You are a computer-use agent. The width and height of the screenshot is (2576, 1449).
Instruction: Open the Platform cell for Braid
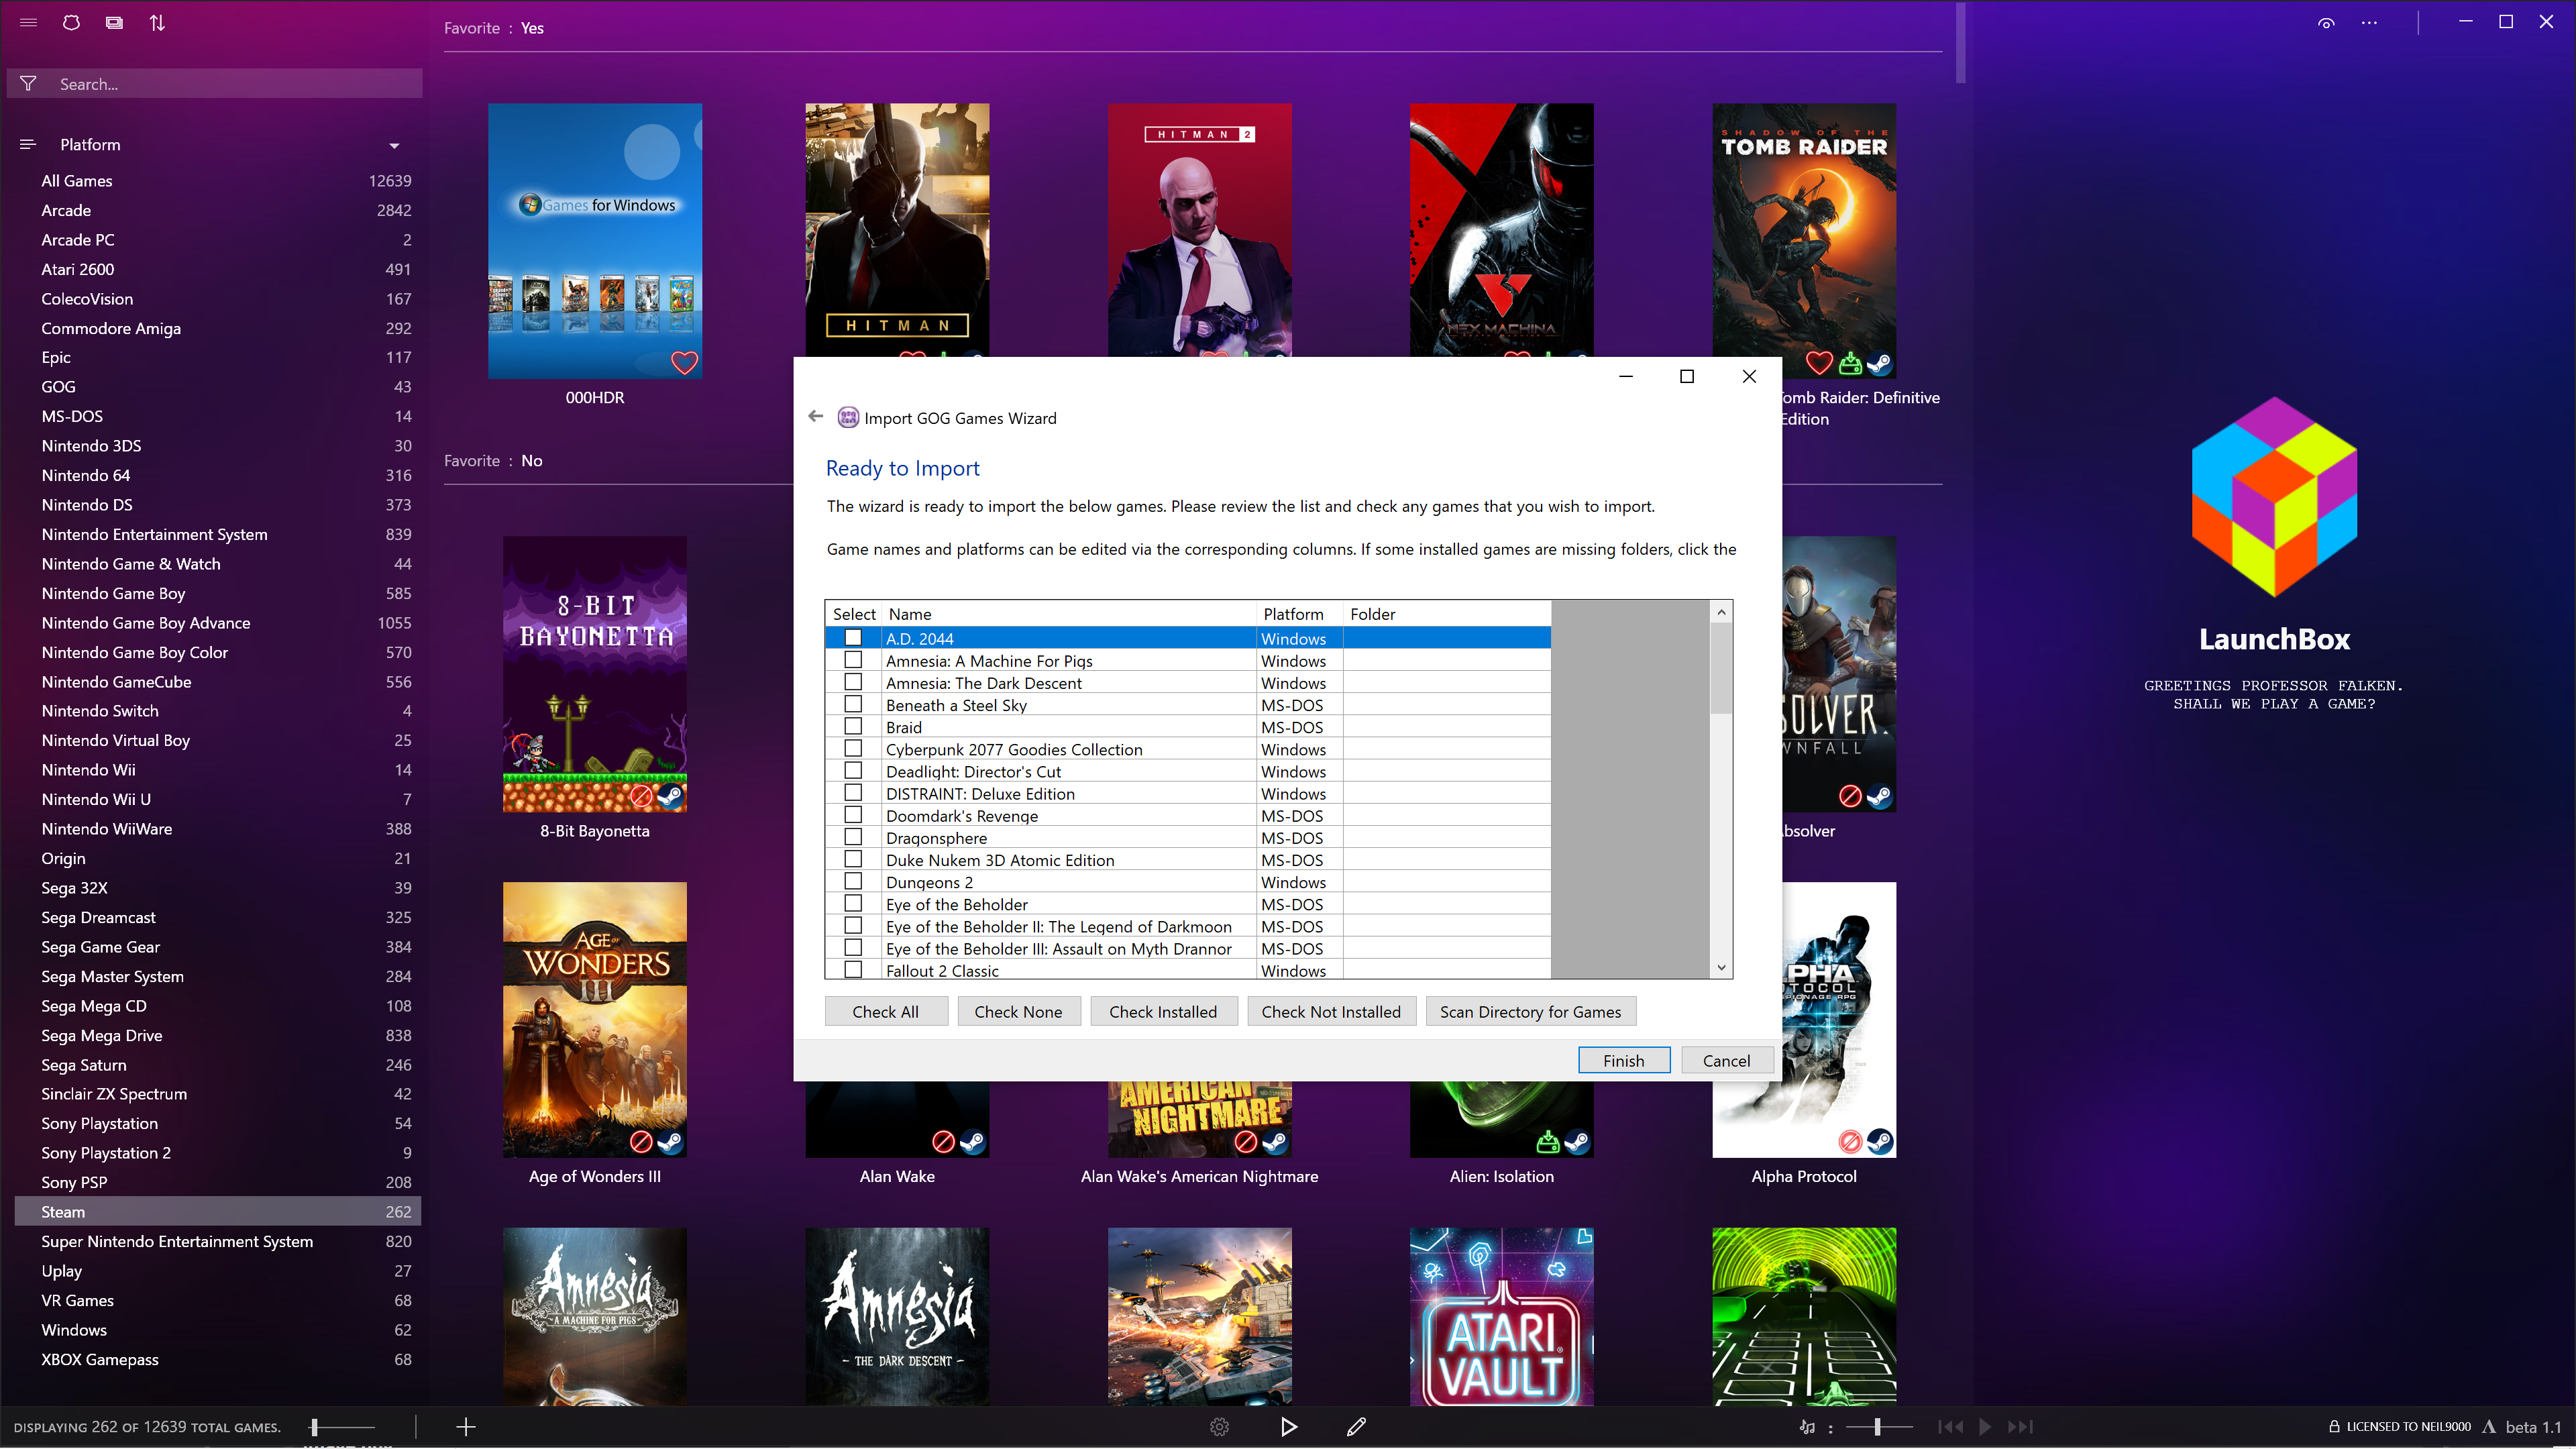coord(1299,727)
